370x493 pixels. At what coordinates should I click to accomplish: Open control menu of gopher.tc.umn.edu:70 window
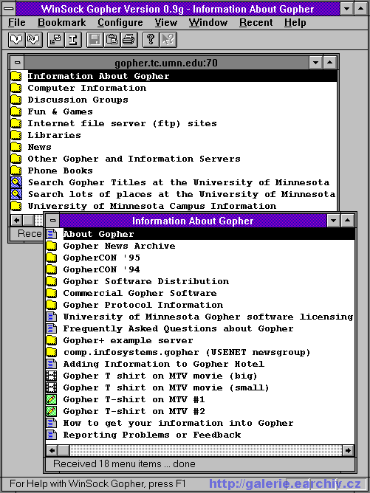pyautogui.click(x=17, y=63)
